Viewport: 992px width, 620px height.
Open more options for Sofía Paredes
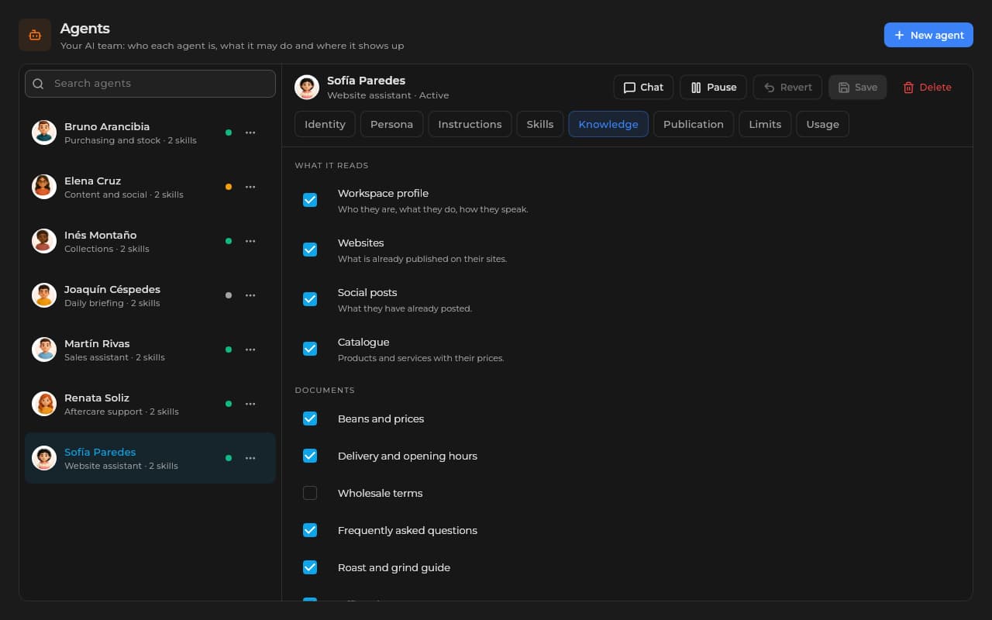(250, 458)
